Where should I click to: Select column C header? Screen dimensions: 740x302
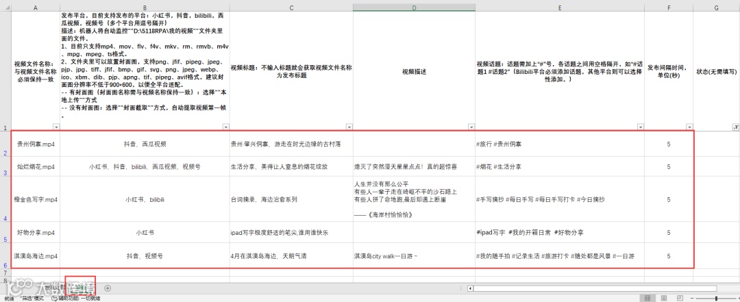point(291,7)
